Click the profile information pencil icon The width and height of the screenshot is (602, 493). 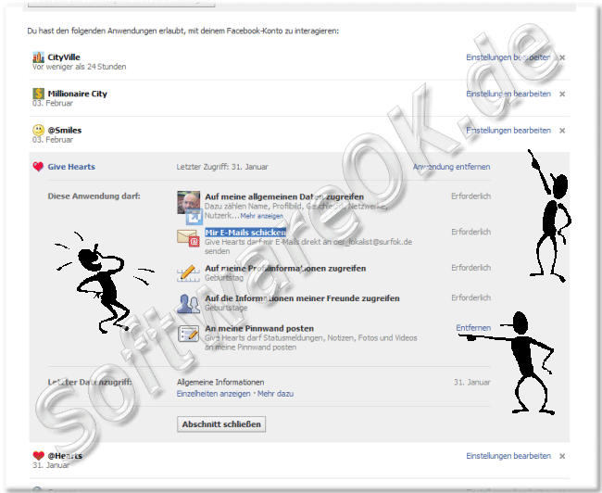pyautogui.click(x=188, y=272)
